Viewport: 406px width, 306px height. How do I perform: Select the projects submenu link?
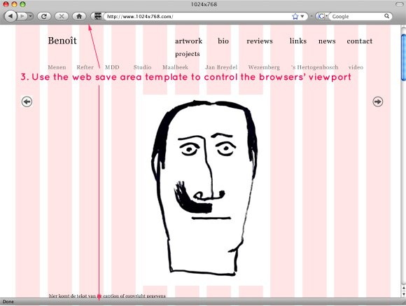[187, 54]
